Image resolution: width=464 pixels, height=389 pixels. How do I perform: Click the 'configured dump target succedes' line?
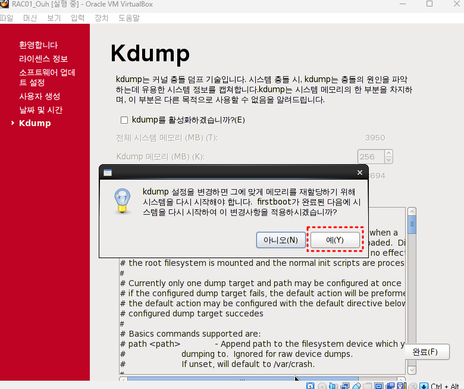[x=192, y=313]
